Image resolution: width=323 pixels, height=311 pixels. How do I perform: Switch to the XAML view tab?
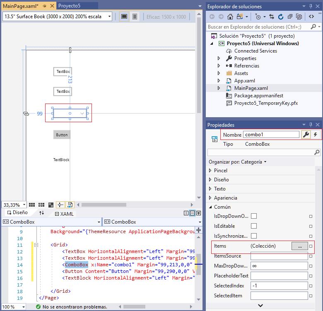coord(64,214)
